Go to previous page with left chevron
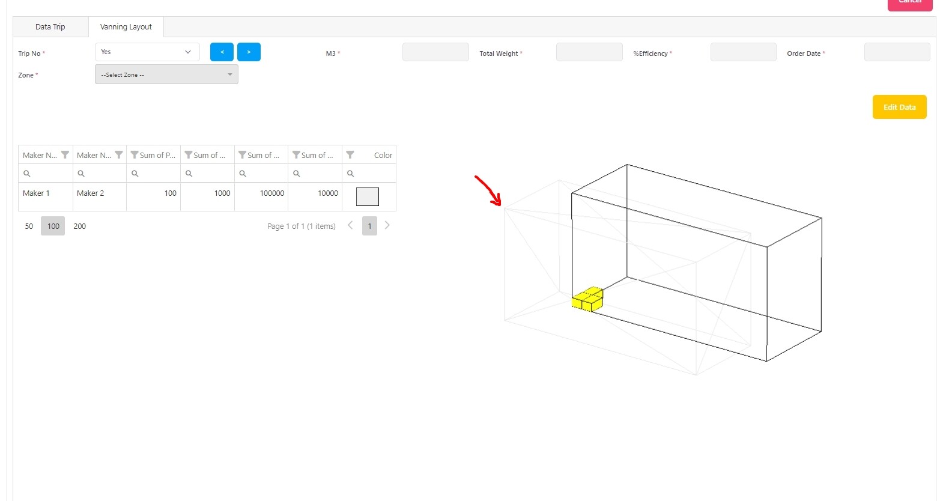Viewport: 940px width, 501px height. pos(350,225)
